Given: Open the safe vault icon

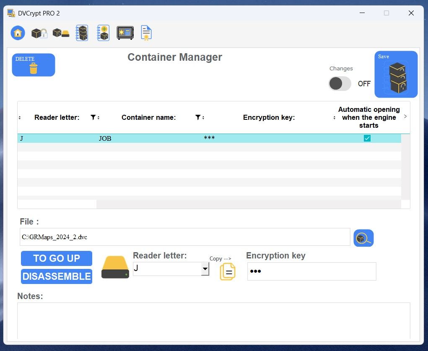Looking at the screenshot, I should coord(125,33).
